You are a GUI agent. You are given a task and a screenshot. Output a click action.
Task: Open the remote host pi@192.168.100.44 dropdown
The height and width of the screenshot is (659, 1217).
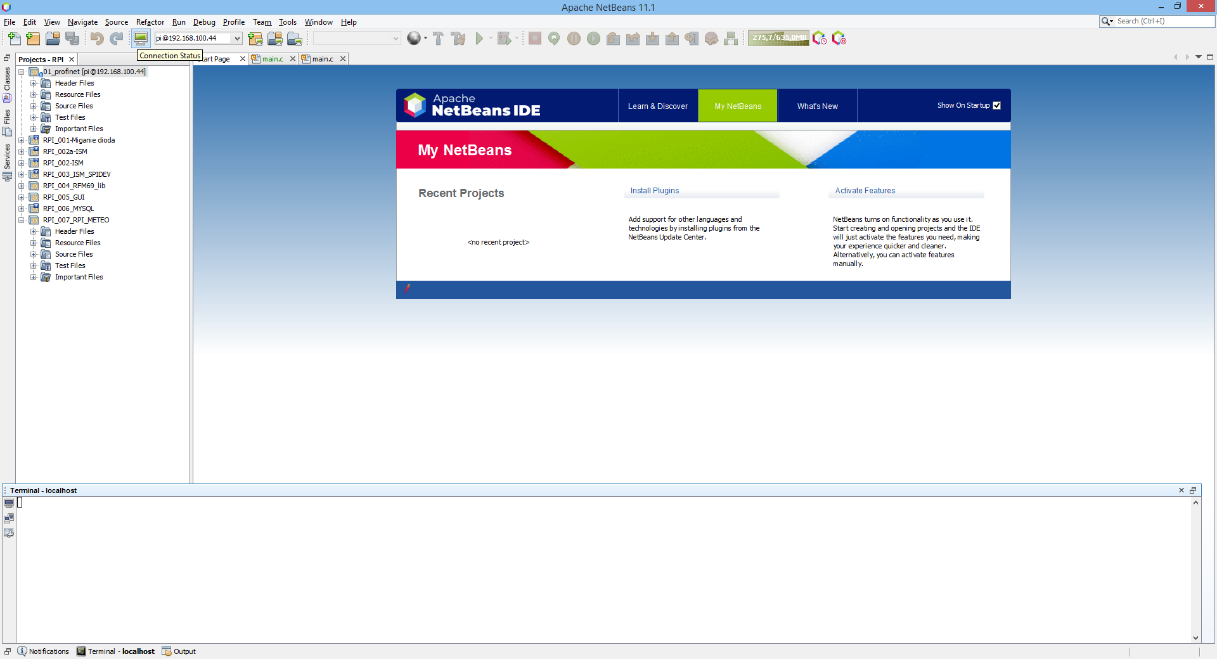click(237, 39)
